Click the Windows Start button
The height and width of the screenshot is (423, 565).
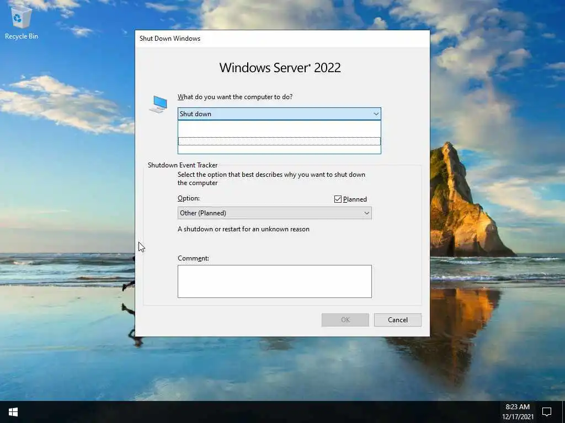coord(13,412)
